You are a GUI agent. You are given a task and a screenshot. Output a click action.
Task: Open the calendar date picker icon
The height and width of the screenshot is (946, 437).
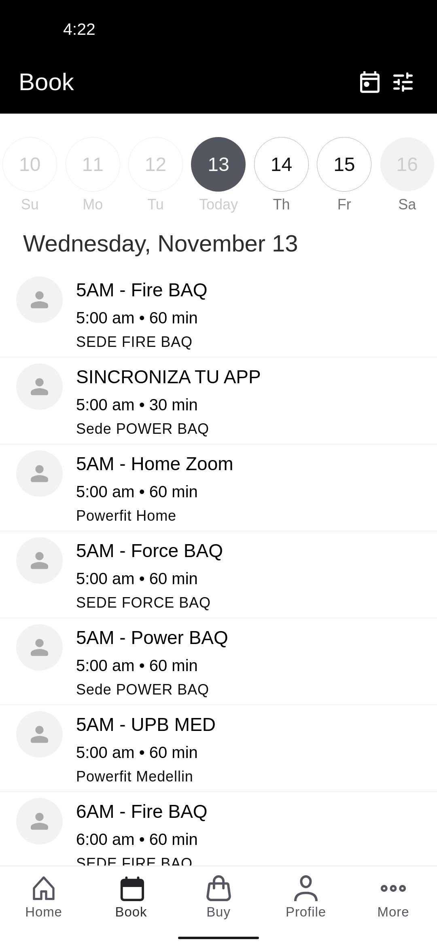click(369, 82)
